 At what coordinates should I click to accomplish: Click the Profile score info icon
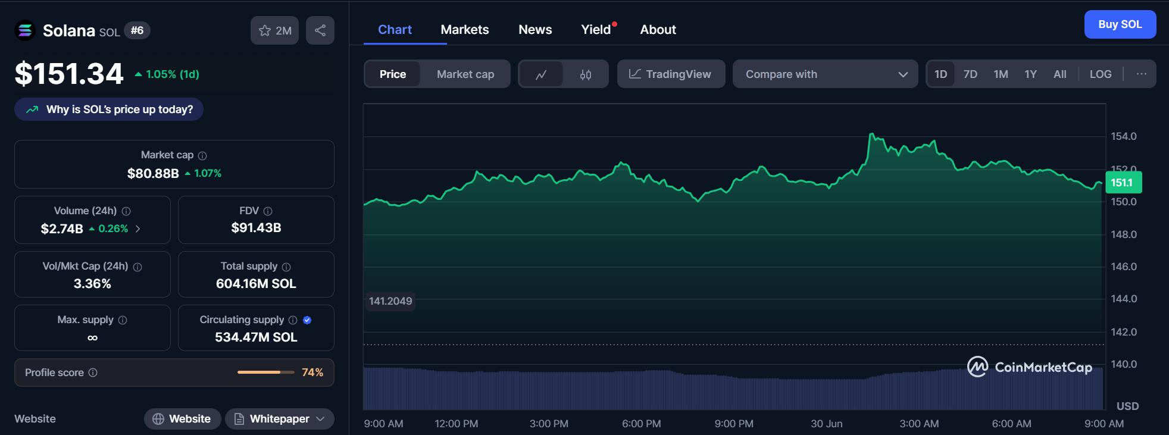[x=93, y=373]
